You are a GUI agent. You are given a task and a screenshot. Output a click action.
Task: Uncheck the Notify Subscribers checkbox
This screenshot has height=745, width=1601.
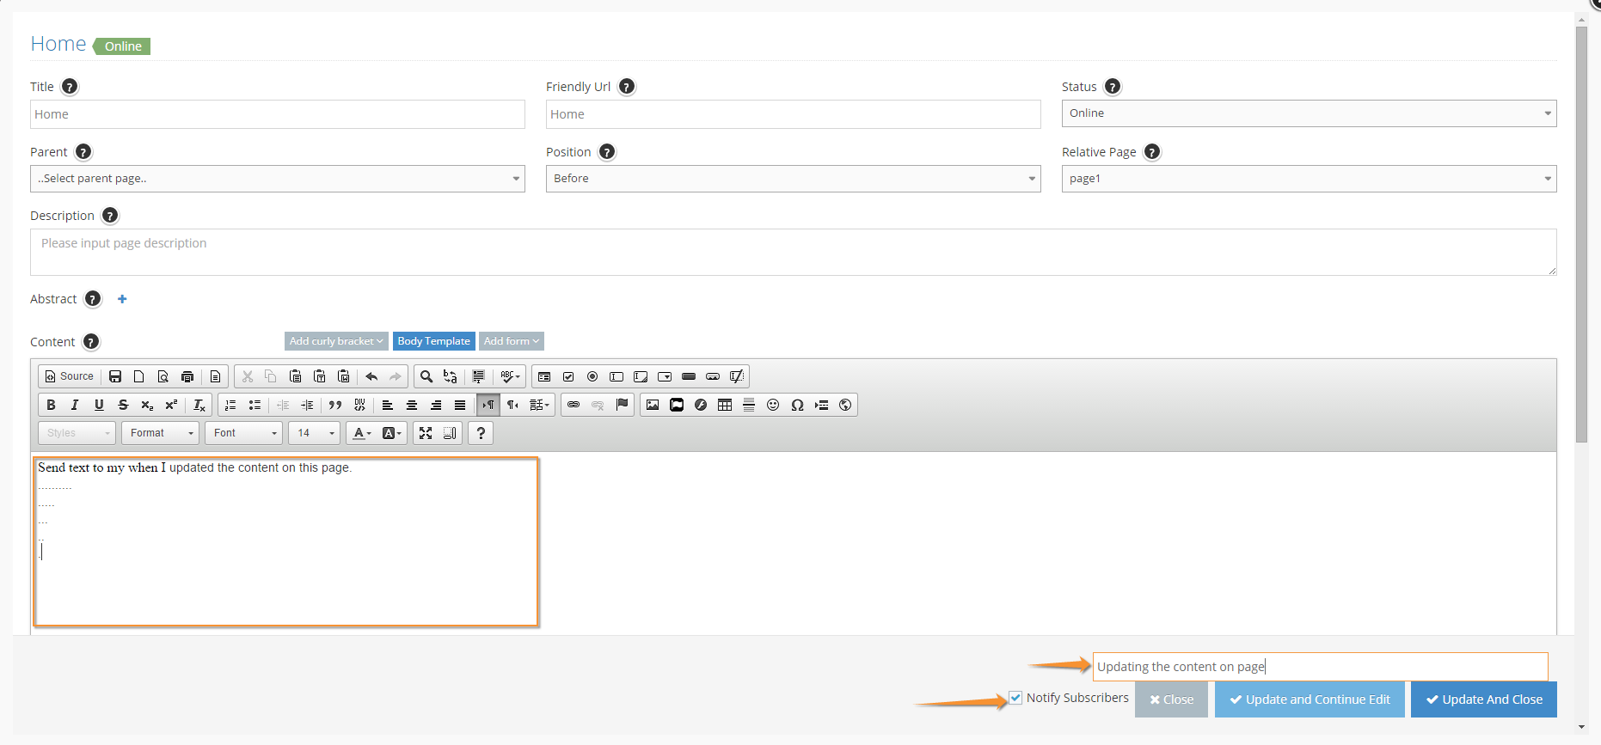(x=1015, y=698)
